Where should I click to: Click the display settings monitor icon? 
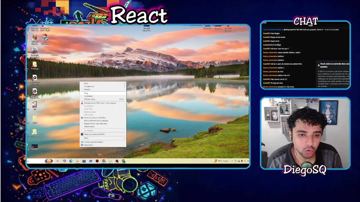(x=82, y=142)
